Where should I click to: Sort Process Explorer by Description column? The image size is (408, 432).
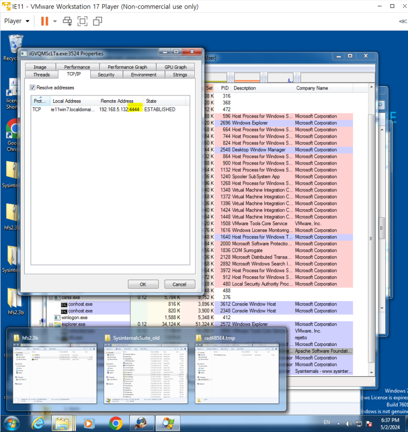(262, 88)
